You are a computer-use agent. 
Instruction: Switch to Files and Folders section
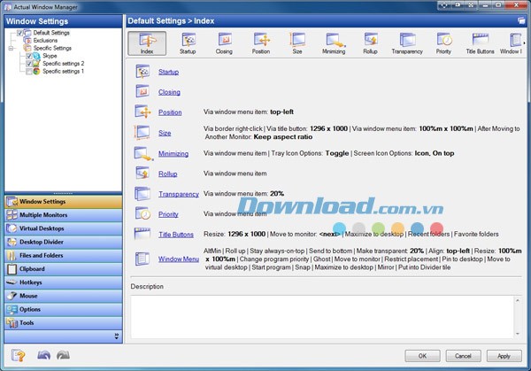[x=64, y=256]
